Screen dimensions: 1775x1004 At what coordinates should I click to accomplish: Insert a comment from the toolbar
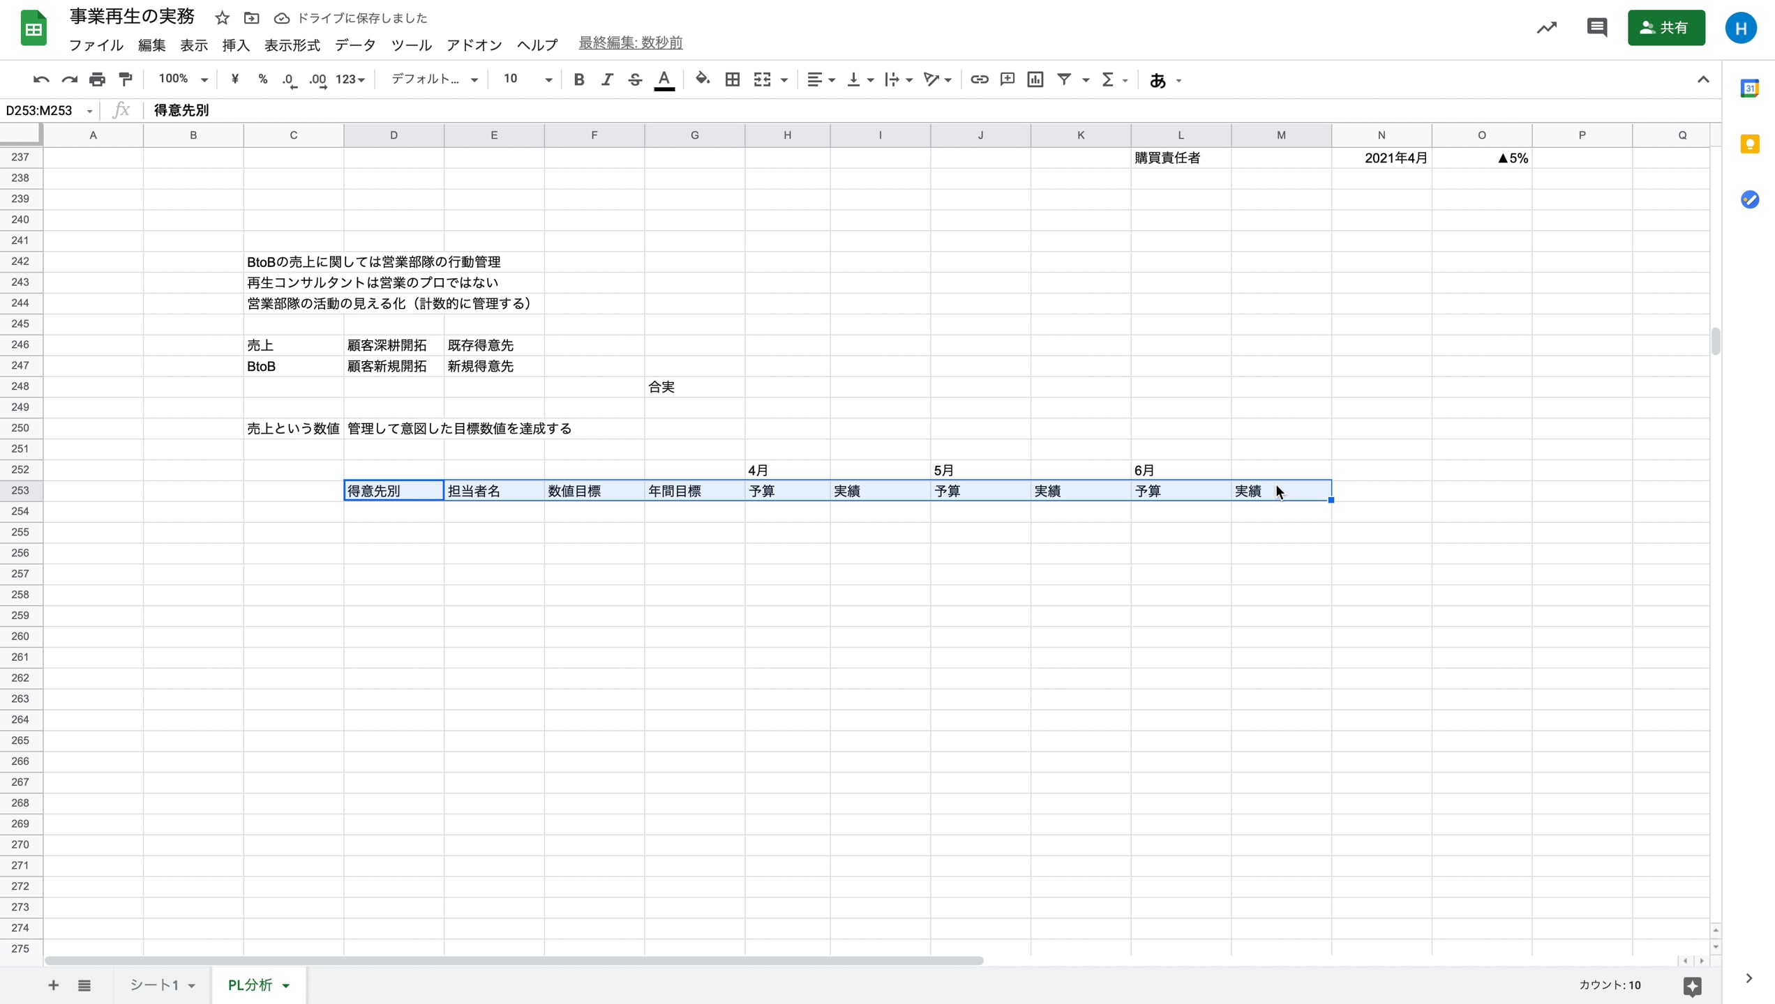coord(1007,79)
